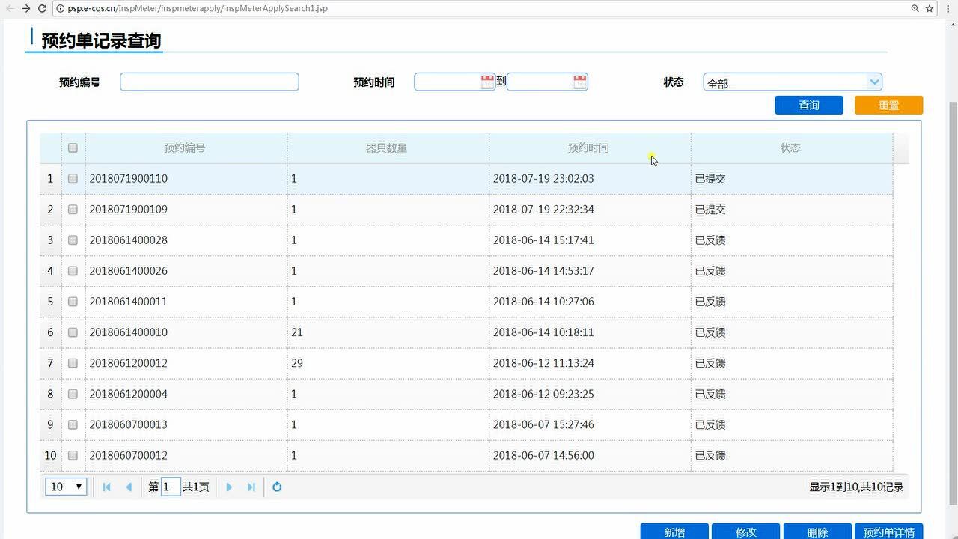Viewport: 958px width, 539px height.
Task: Open the start date calendar picker
Action: pyautogui.click(x=487, y=82)
